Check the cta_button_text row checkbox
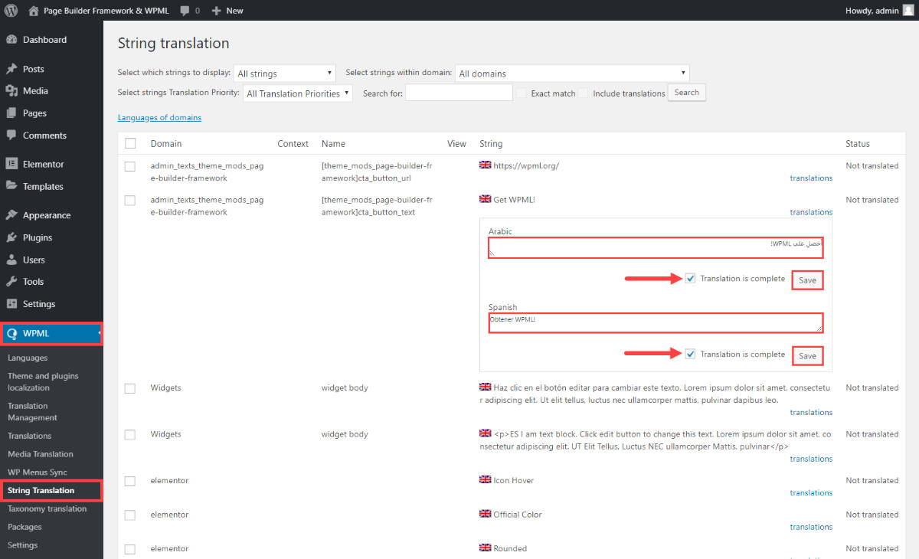919x559 pixels. tap(130, 201)
